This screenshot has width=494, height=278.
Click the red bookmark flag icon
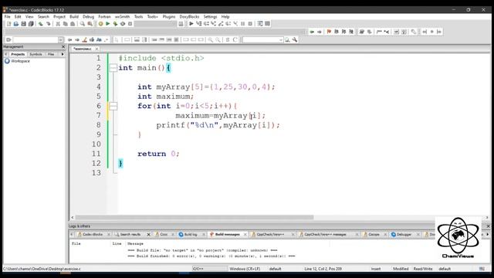pyautogui.click(x=329, y=32)
